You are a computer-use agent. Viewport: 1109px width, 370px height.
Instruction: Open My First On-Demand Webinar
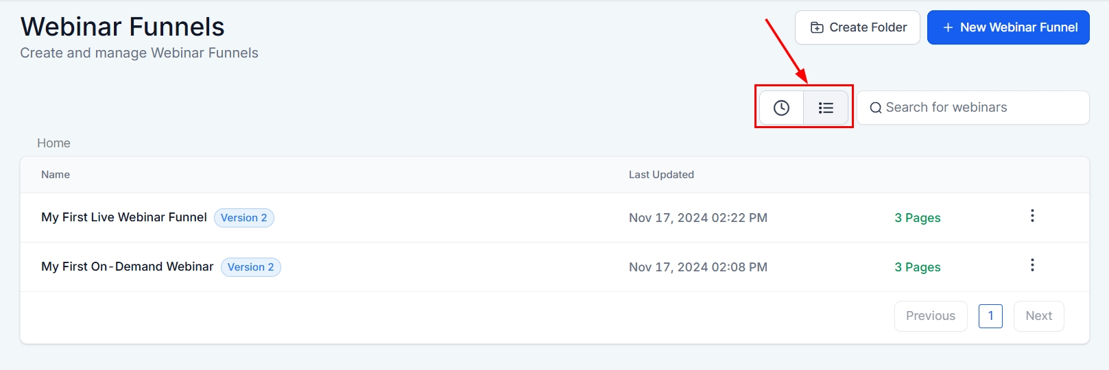coord(128,267)
